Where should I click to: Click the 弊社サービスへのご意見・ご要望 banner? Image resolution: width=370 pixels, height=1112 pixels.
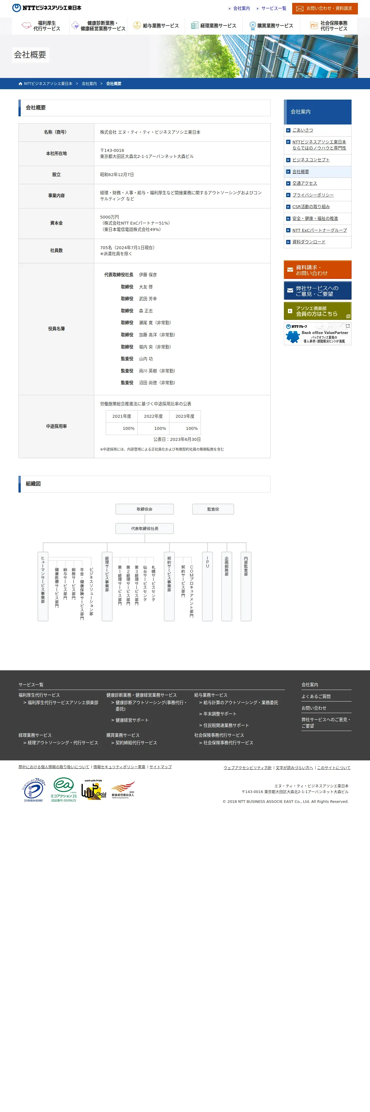coord(318,290)
